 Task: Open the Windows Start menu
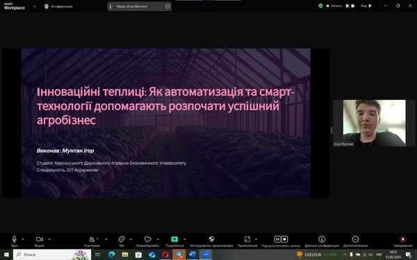[6, 254]
